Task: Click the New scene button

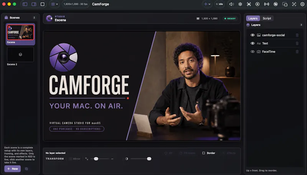Action: (13, 169)
